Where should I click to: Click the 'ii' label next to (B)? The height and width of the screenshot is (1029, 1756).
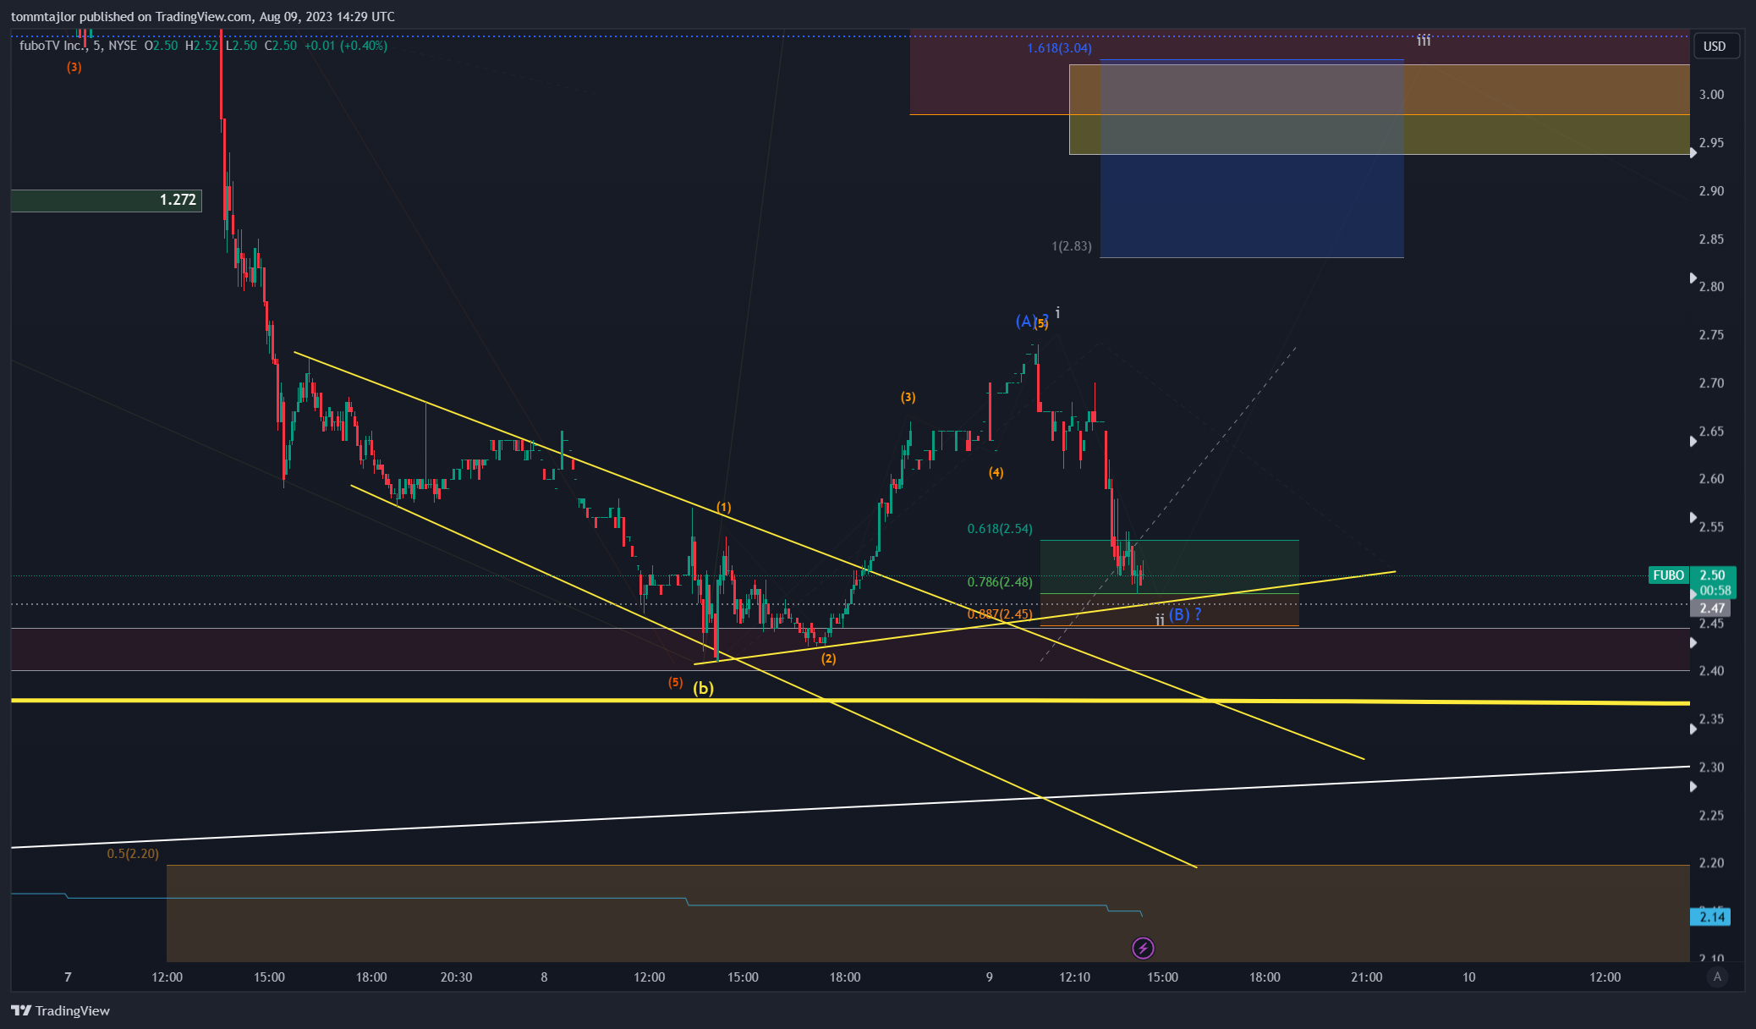(x=1160, y=619)
